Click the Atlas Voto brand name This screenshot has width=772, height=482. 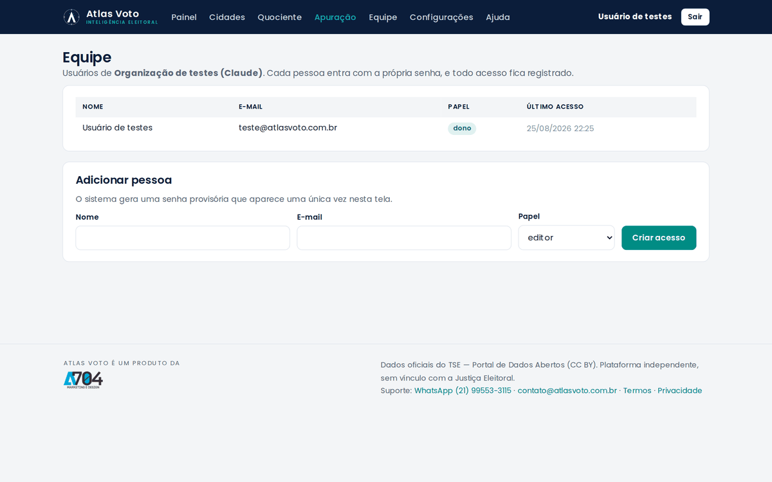pos(113,13)
